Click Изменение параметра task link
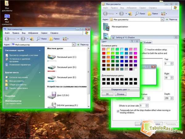The width and height of the screenshot is (185, 139). pyautogui.click(x=20, y=65)
